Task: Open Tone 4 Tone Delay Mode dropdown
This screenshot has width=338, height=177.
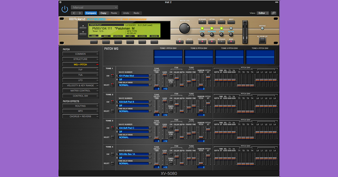Action: click(135, 164)
